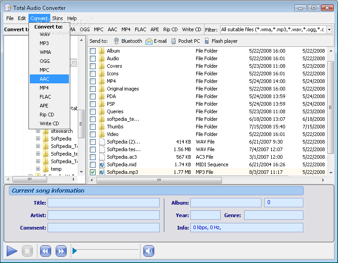
Task: Click the Genre input field
Action: [274, 215]
